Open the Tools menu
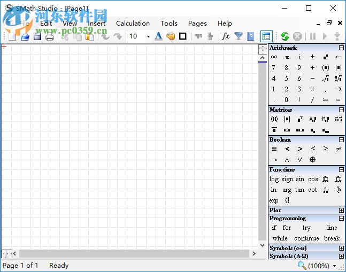This screenshot has width=346, height=272. click(169, 24)
